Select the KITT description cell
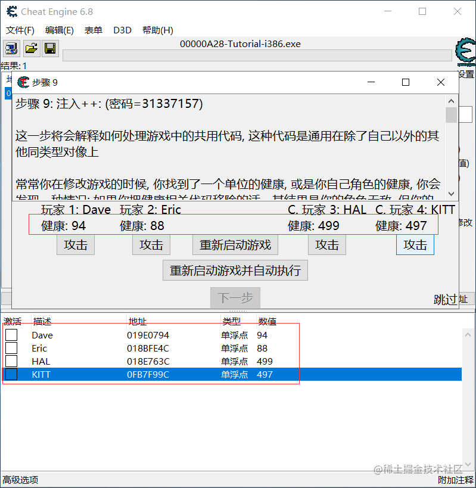Screen dimensions: 476x488 (41, 374)
